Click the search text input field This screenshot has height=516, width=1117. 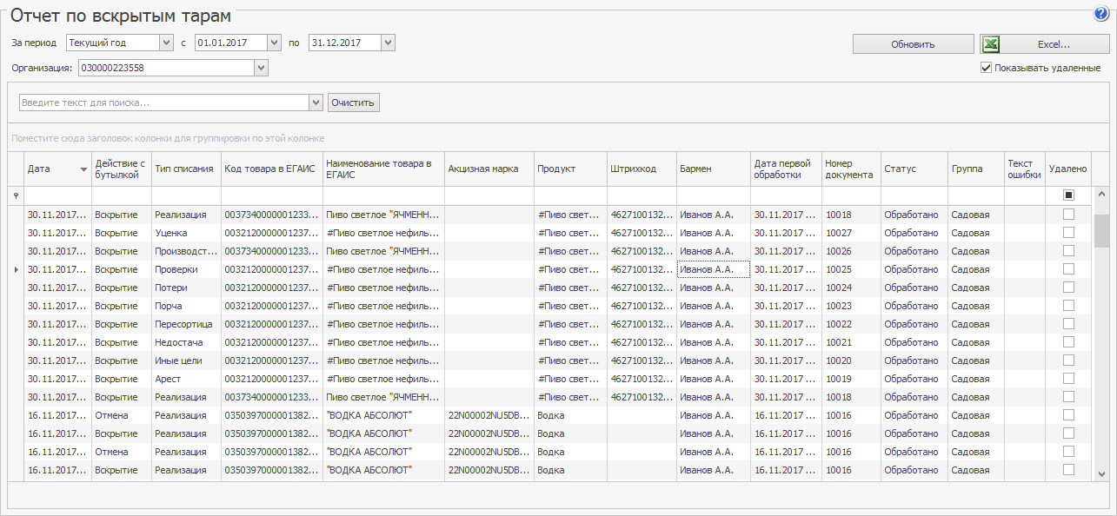click(x=163, y=103)
